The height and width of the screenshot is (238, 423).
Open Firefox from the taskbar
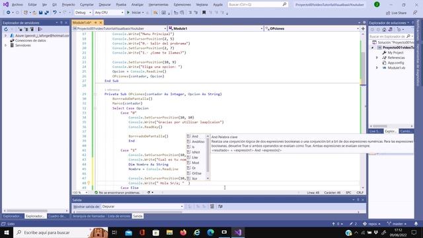tap(183, 232)
